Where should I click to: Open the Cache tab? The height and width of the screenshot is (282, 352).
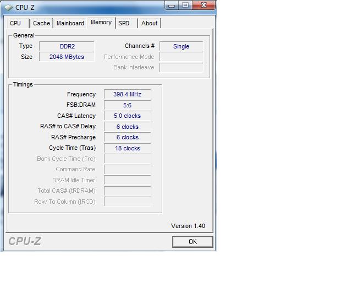pyautogui.click(x=41, y=23)
